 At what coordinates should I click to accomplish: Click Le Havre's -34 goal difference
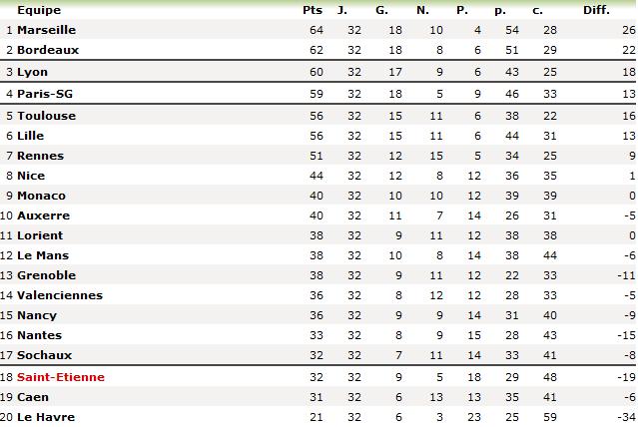pyautogui.click(x=626, y=417)
